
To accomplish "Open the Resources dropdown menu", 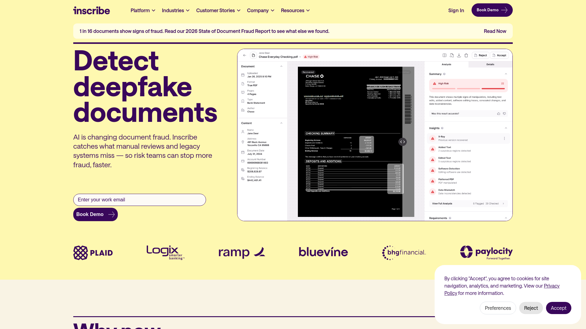I will click(295, 10).
